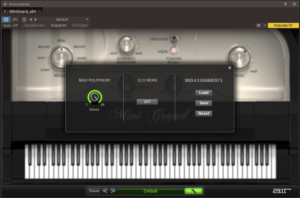Go to next preset arrow in toolbar
300x198 pixels.
tap(36, 19)
